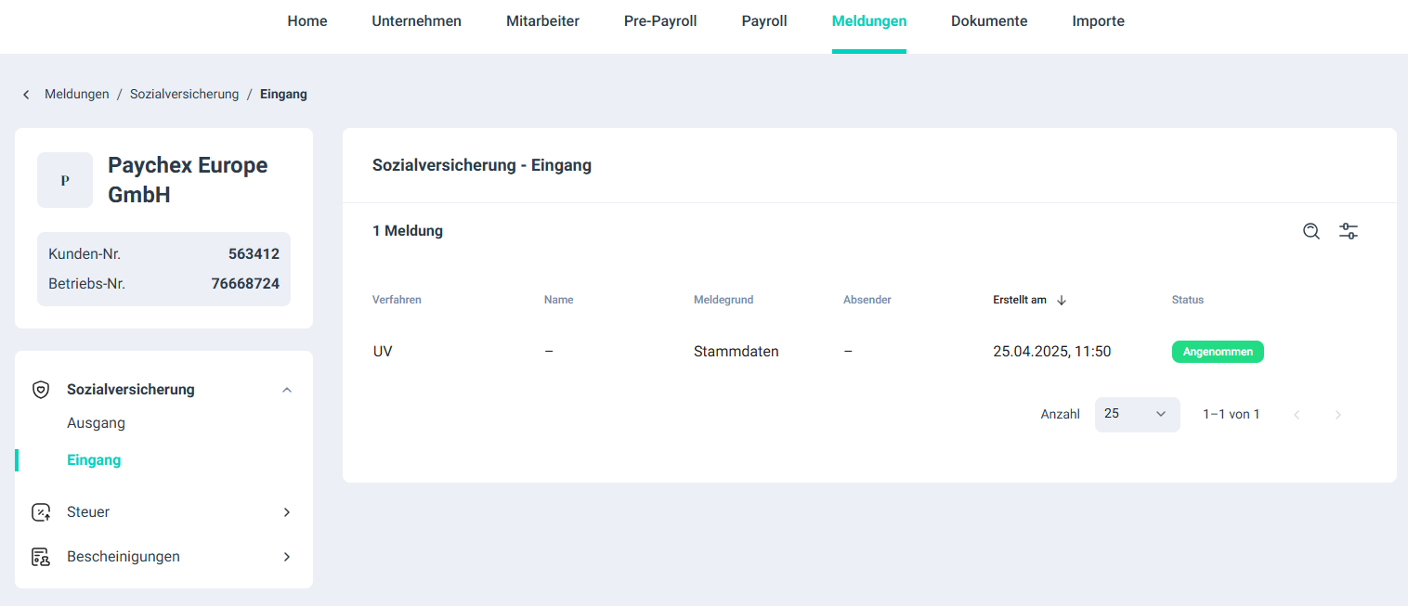Open the Mitarbeiter tab
The width and height of the screenshot is (1408, 606).
[x=542, y=21]
